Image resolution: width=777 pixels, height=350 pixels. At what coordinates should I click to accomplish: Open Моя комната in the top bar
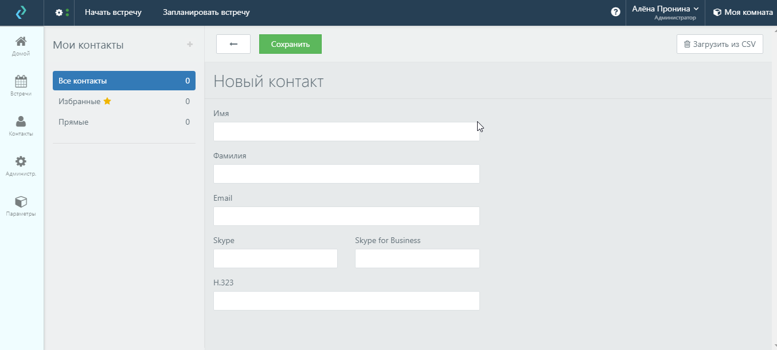pos(743,12)
